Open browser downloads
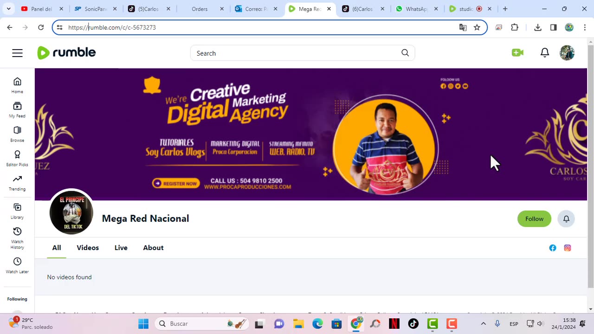The height and width of the screenshot is (334, 594). [538, 27]
